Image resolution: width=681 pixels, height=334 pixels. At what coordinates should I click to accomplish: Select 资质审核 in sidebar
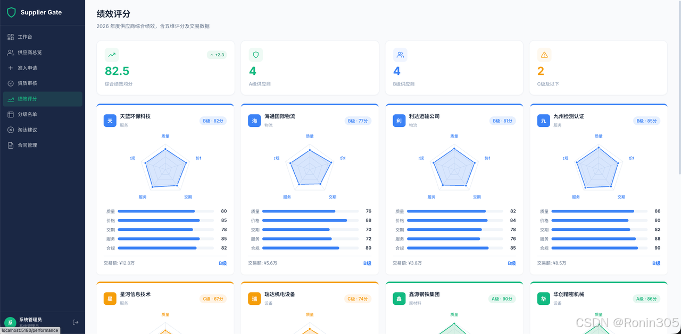coord(43,83)
